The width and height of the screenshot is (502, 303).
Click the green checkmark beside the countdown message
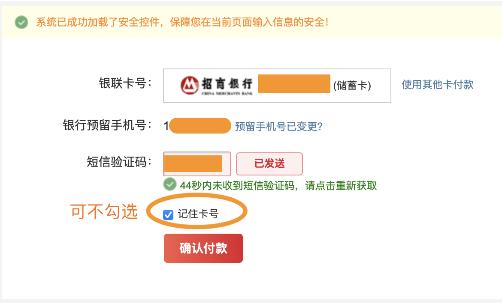point(170,185)
